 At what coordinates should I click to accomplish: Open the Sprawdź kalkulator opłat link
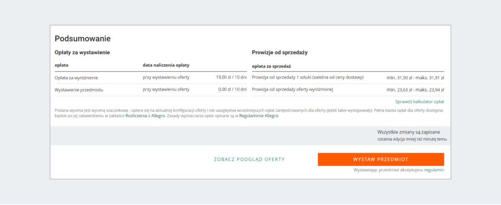[420, 102]
